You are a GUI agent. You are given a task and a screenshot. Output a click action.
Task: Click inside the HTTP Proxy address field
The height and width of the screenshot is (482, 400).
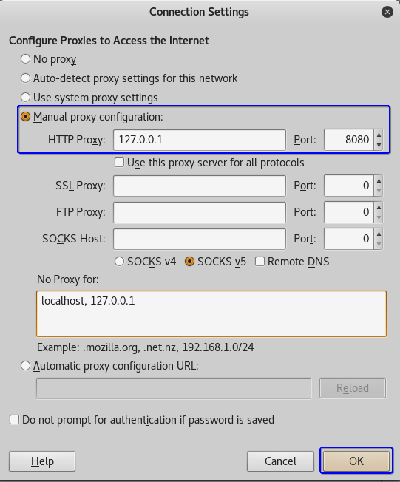(x=200, y=140)
